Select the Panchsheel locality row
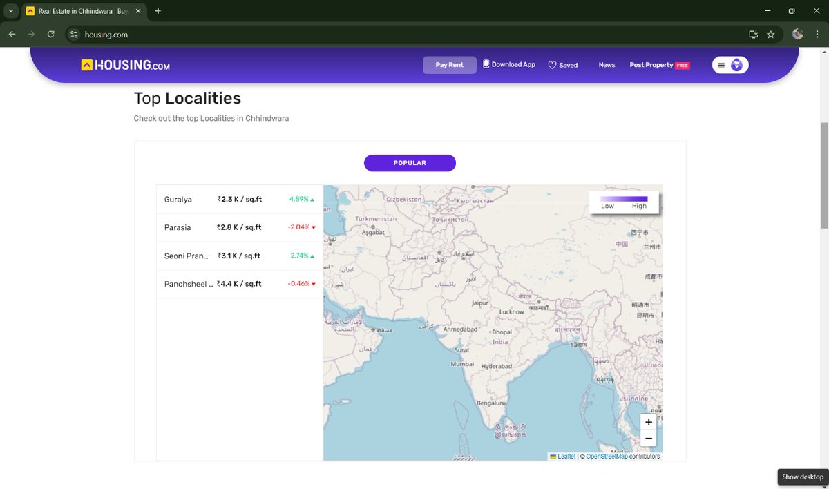The width and height of the screenshot is (829, 489). pos(240,284)
